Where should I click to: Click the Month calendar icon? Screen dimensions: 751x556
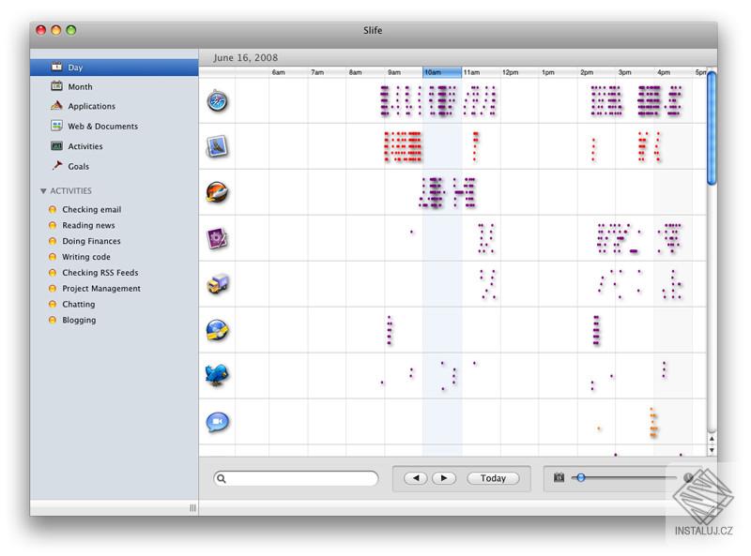56,85
